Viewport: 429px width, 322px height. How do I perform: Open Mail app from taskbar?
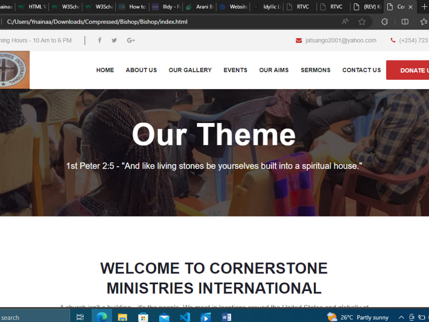(164, 317)
